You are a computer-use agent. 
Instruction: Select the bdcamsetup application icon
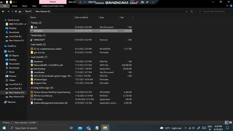pyautogui.click(x=32, y=69)
